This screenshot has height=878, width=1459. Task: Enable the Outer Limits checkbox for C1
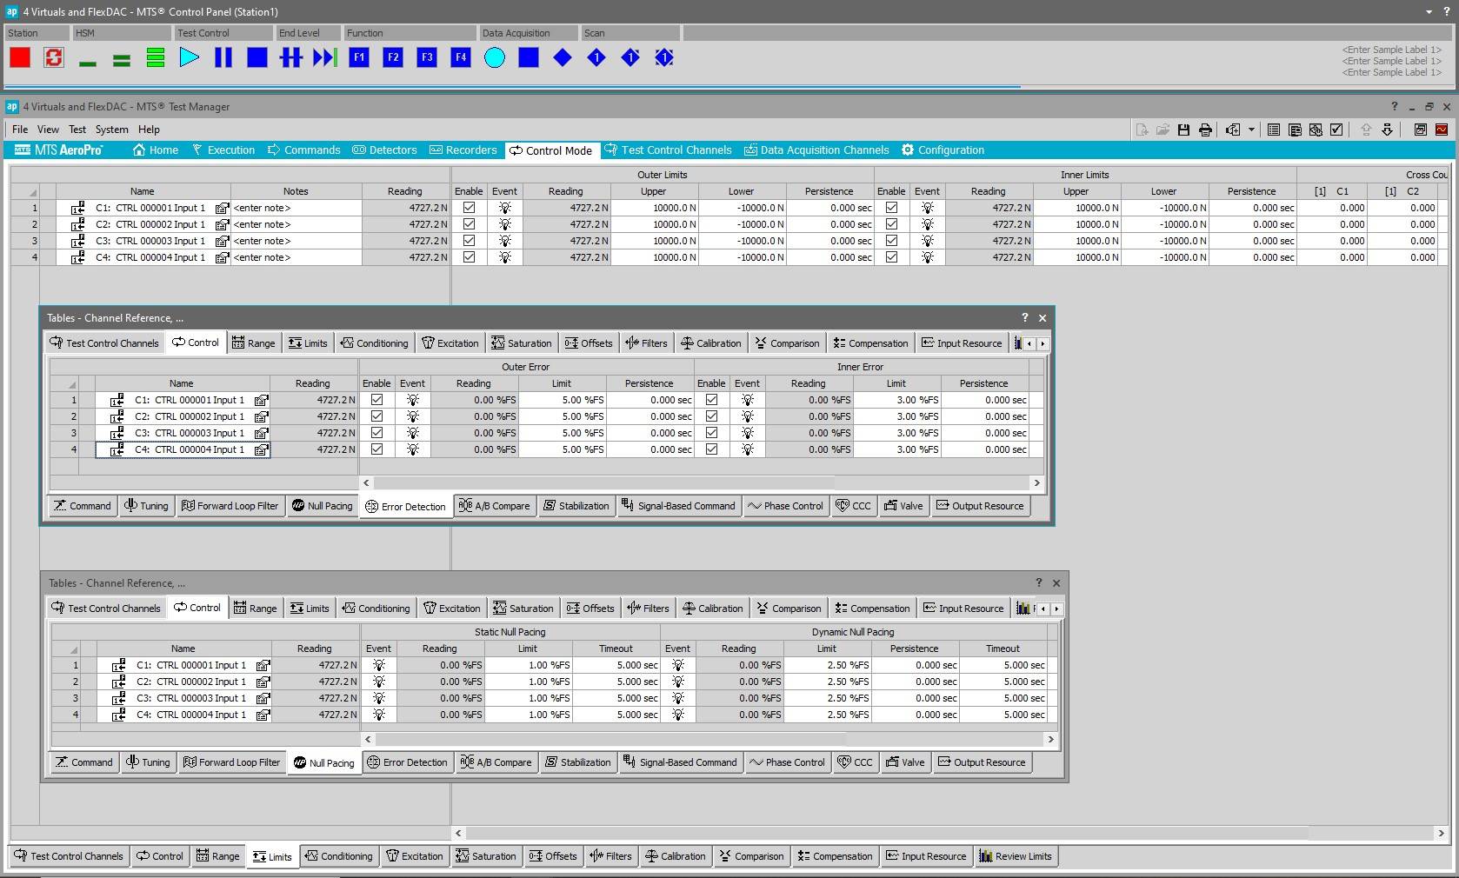coord(469,208)
